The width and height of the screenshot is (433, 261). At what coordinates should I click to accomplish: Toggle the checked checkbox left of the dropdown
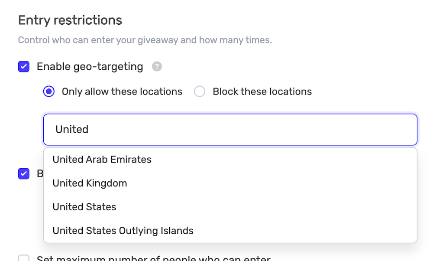point(24,174)
